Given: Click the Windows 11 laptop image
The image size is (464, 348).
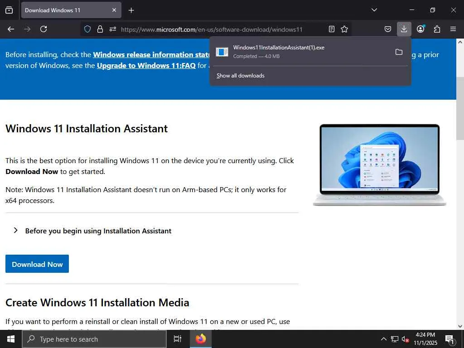Looking at the screenshot, I should 380,165.
